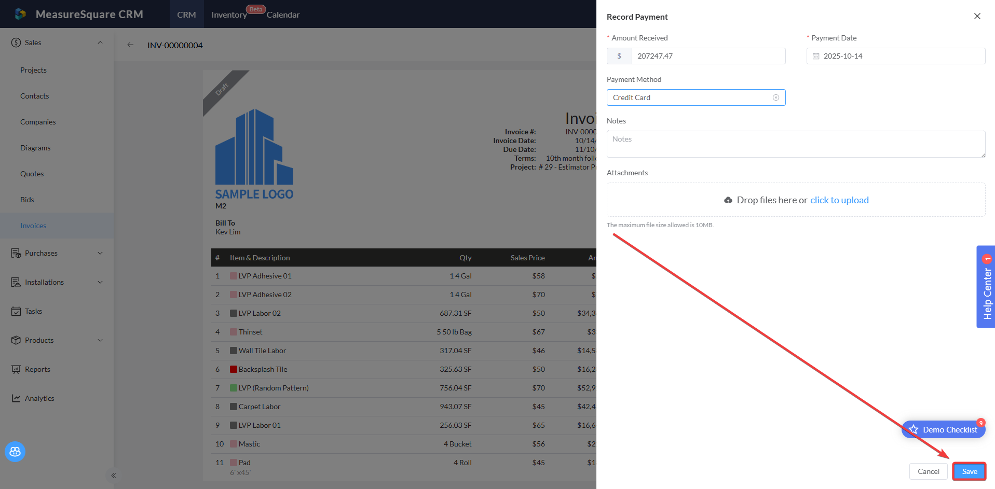Click the 'click to upload' link

(839, 200)
